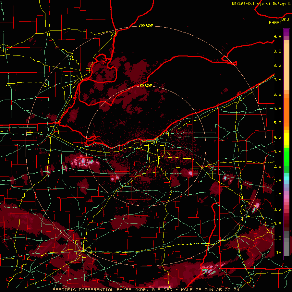Click the 7.4 scale value
292x292 pixels.
277,80
